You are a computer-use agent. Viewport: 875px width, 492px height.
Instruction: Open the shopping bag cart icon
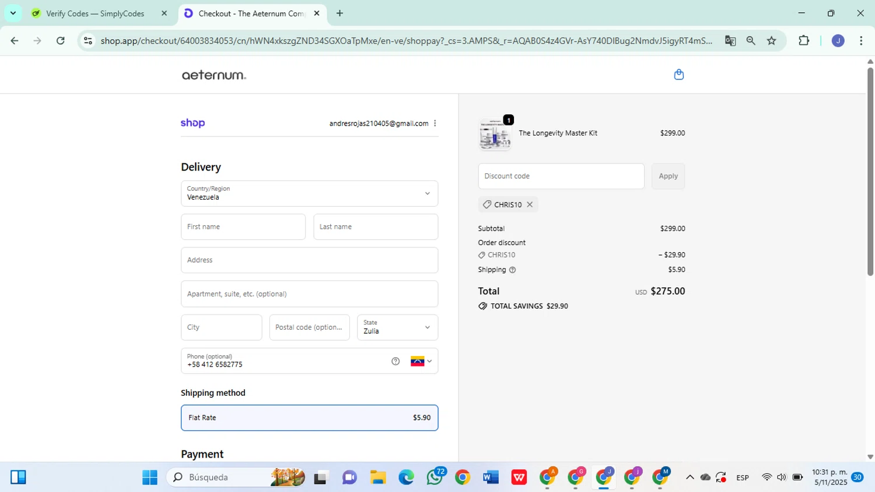click(678, 75)
